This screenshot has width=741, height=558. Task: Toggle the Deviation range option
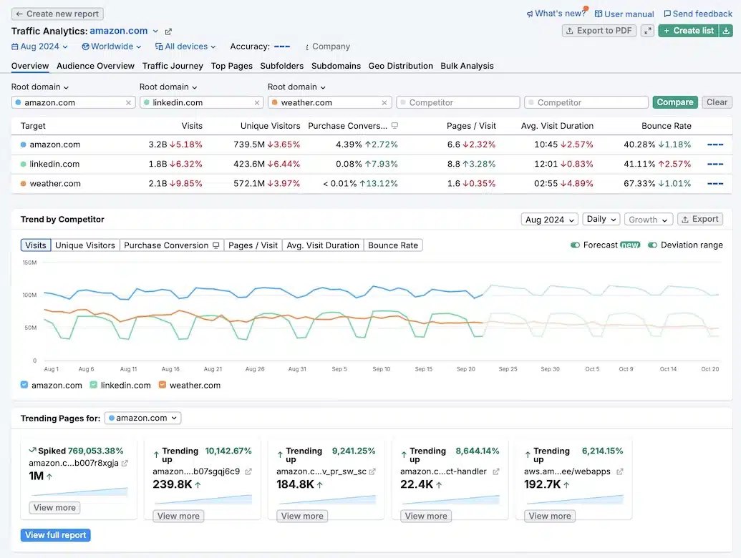point(652,245)
